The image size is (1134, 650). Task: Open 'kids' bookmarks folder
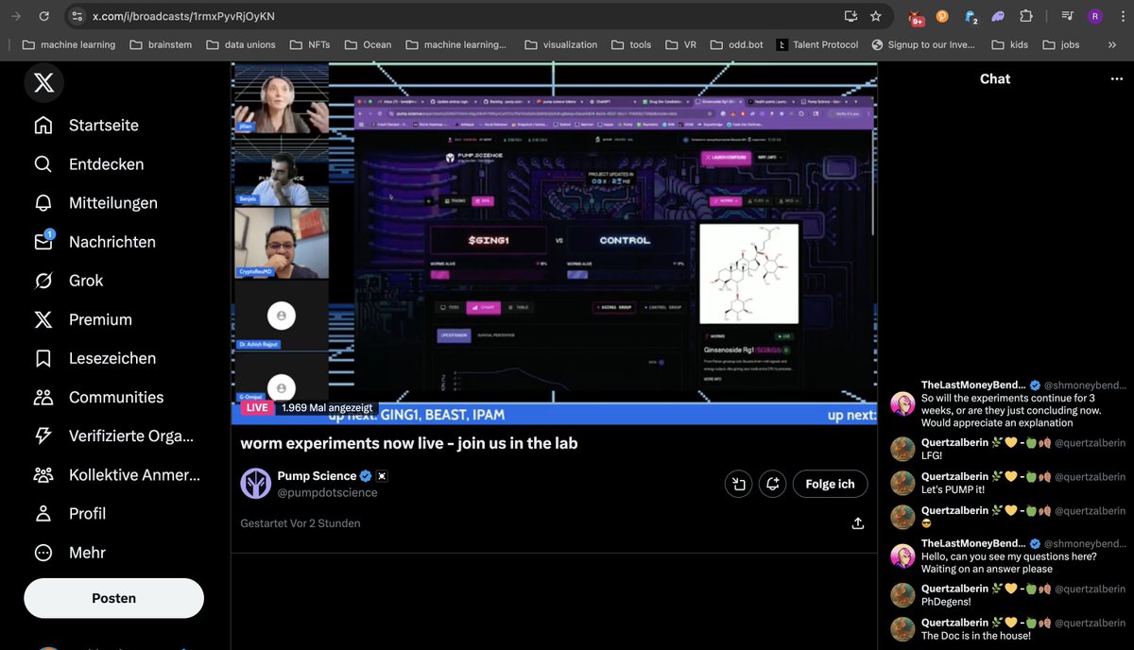(x=1009, y=44)
